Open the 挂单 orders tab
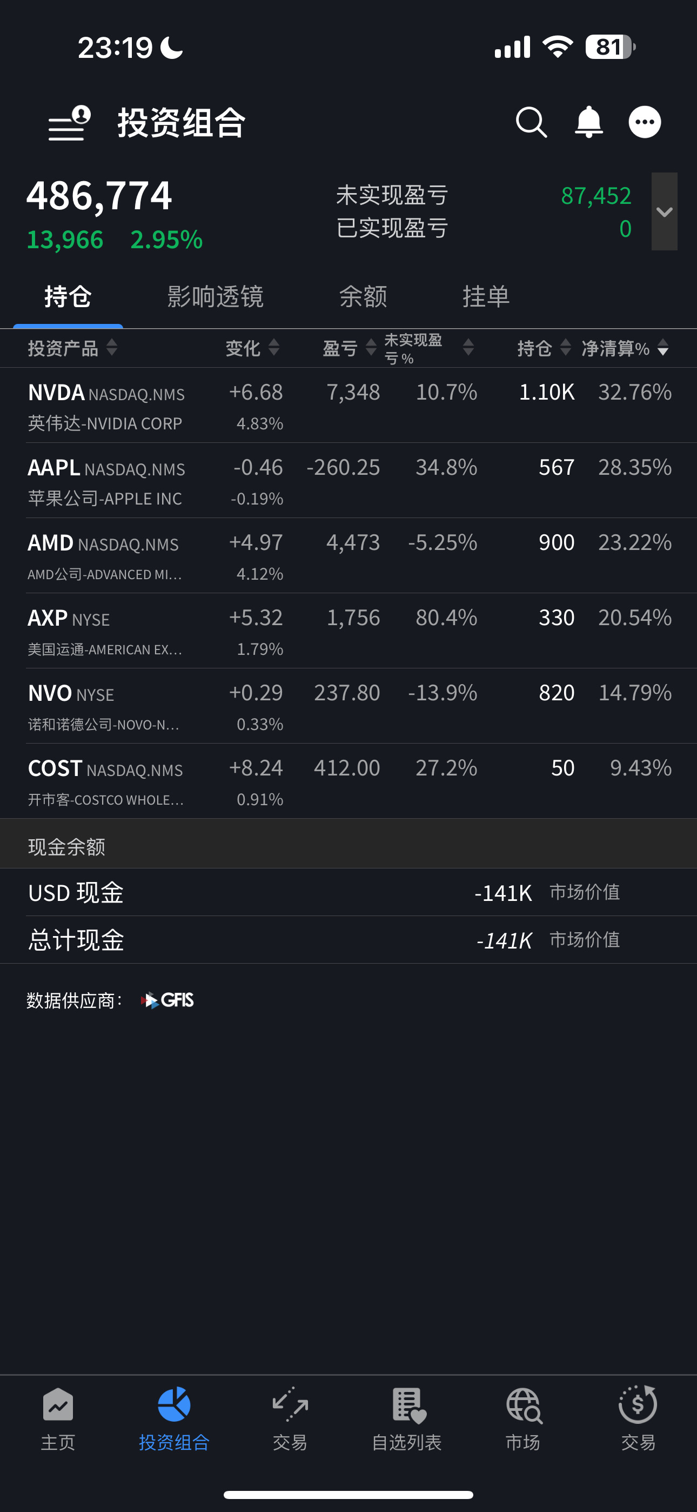Screen dimensions: 697x1512 (486, 296)
